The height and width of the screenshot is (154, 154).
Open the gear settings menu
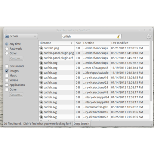149,36
